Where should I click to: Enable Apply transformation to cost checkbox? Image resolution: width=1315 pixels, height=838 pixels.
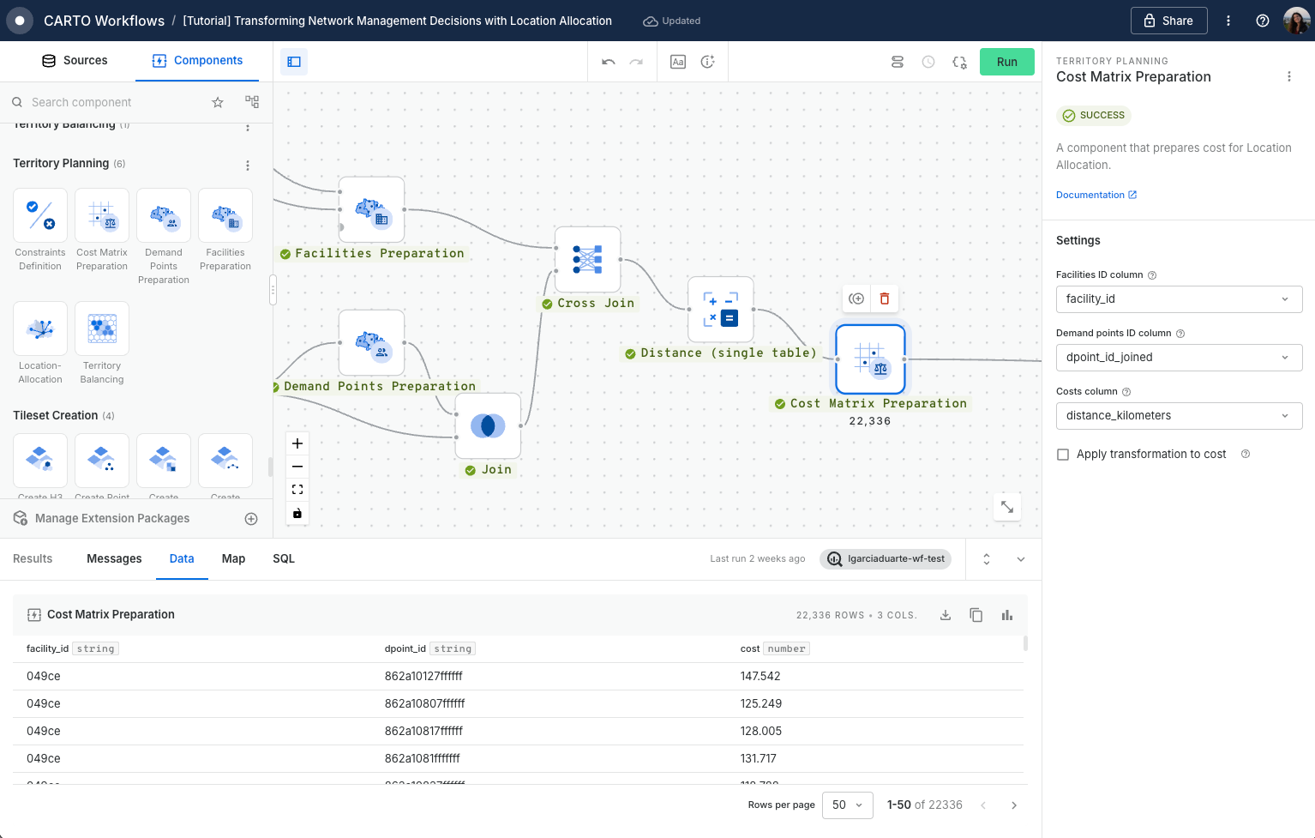pos(1063,455)
